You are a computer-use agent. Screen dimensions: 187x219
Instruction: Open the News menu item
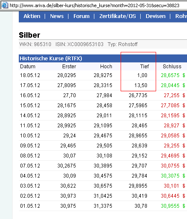[x=57, y=16]
